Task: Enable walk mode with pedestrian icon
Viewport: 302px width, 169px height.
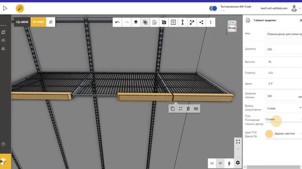Action: coord(229,163)
